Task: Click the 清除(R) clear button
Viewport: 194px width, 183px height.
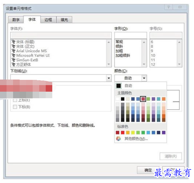Action: click(x=170, y=156)
